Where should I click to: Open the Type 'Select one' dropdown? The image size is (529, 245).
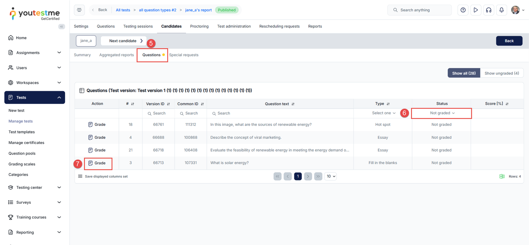click(x=383, y=113)
